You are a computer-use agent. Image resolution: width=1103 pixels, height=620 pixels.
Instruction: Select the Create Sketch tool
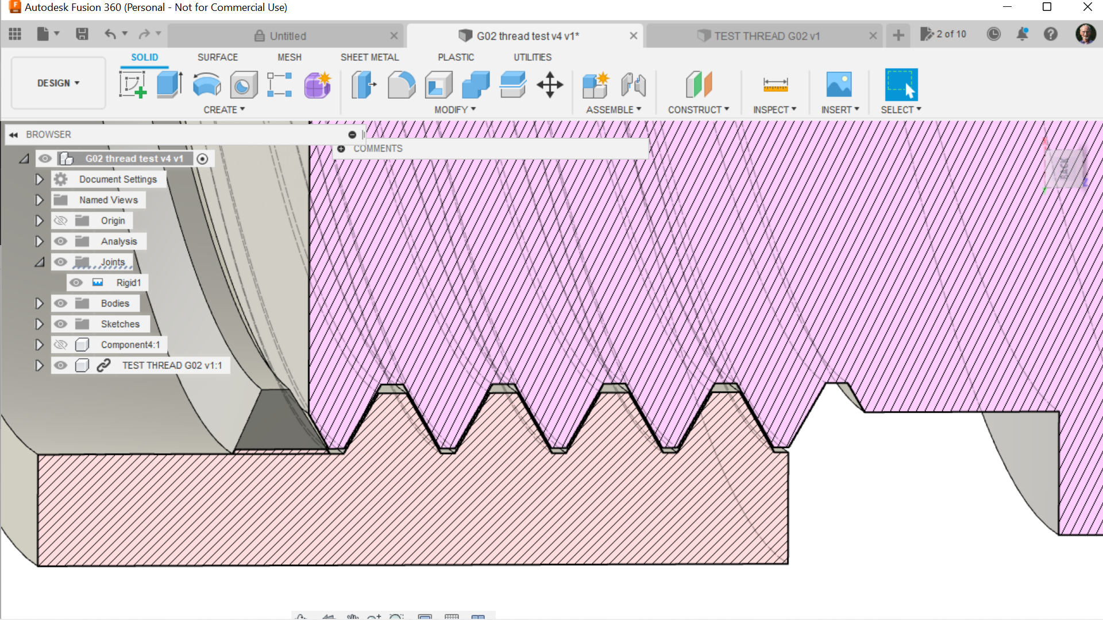(133, 85)
